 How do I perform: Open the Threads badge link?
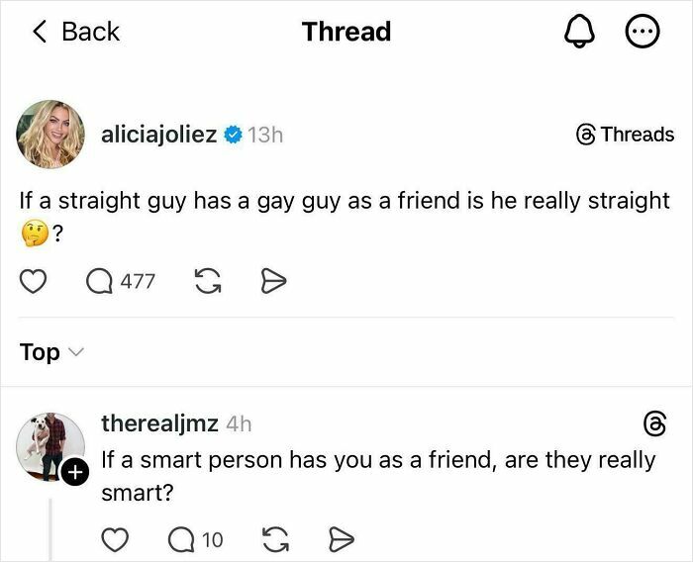(x=625, y=134)
